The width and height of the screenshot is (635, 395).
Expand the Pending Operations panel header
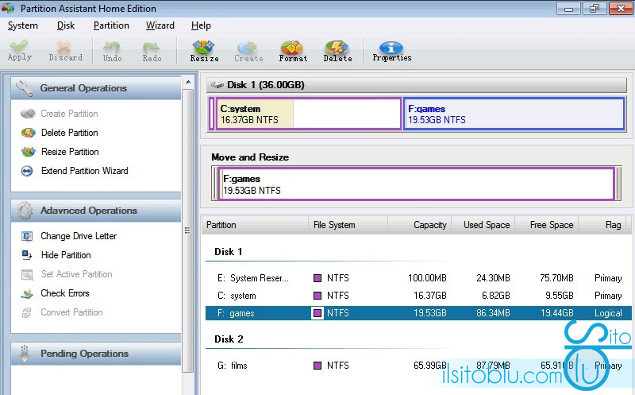point(96,354)
